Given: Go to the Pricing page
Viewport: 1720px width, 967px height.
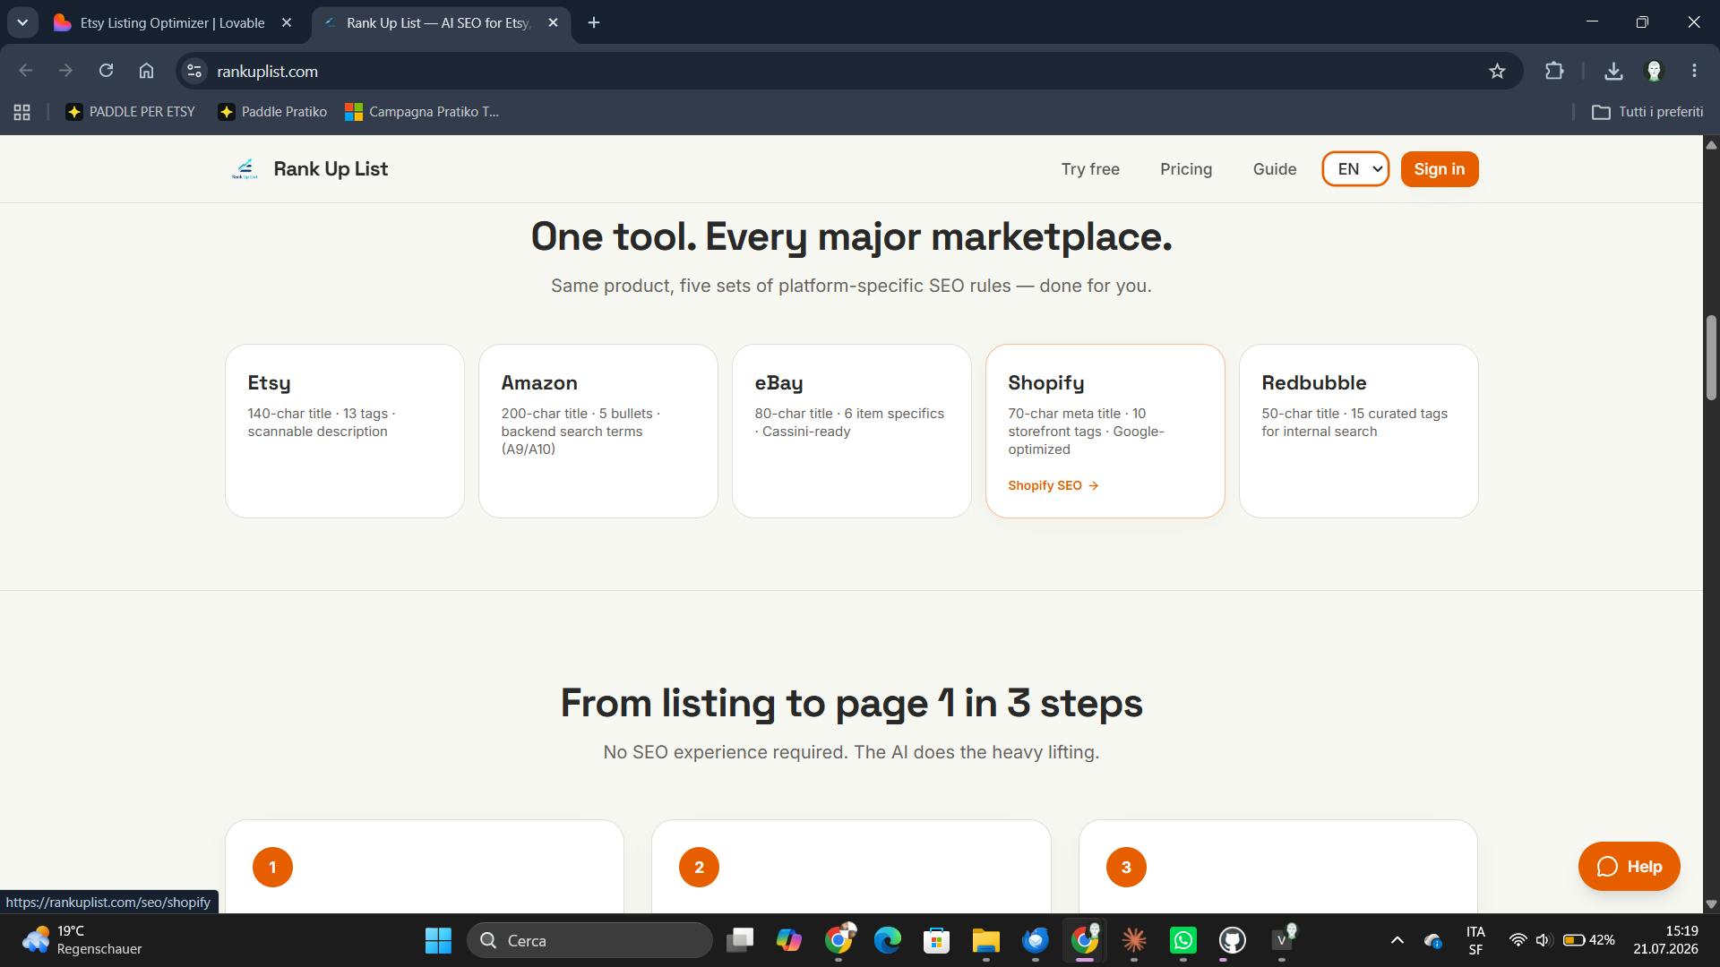Looking at the screenshot, I should tap(1186, 169).
